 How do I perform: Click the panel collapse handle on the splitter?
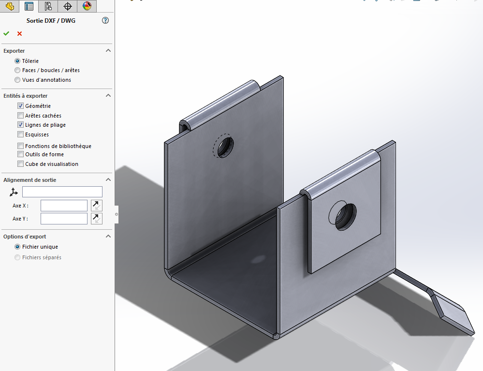117,214
